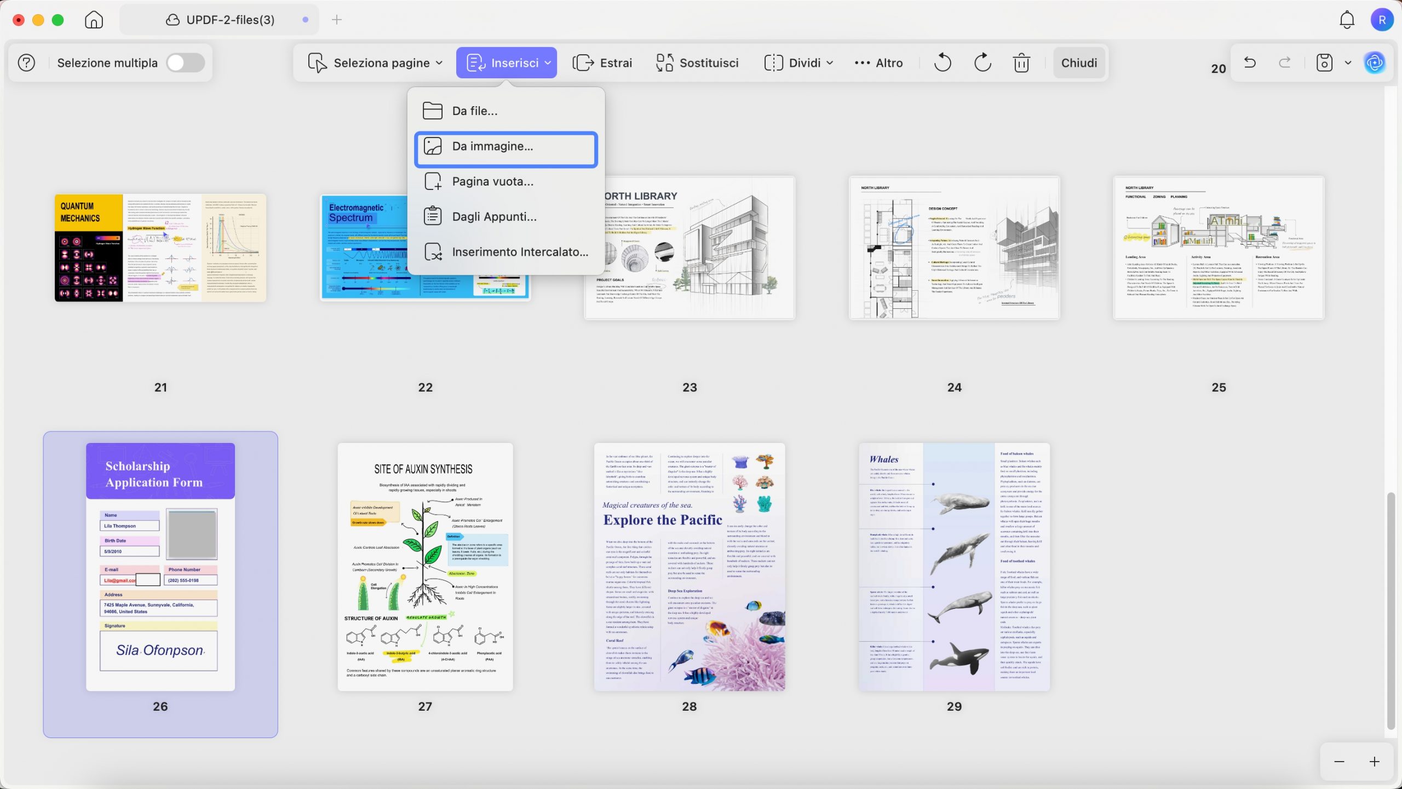Rotate page clockwise
Image resolution: width=1402 pixels, height=789 pixels.
(982, 63)
